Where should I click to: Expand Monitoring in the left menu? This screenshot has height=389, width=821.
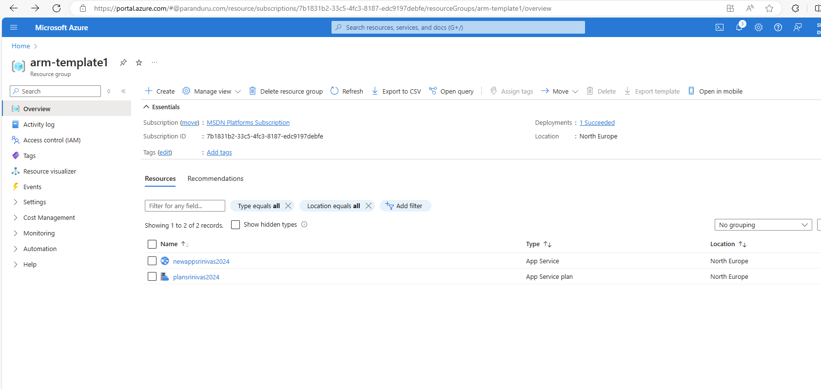(x=15, y=233)
